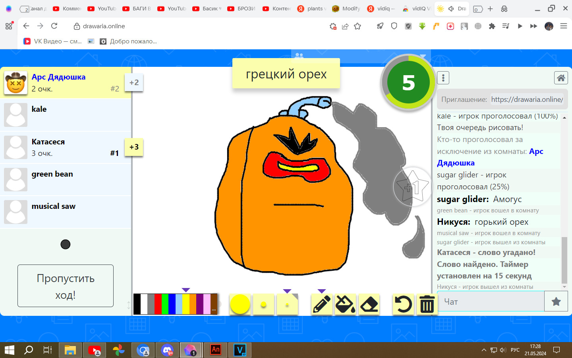
Task: Open the Windows Start menu
Action: tap(10, 350)
